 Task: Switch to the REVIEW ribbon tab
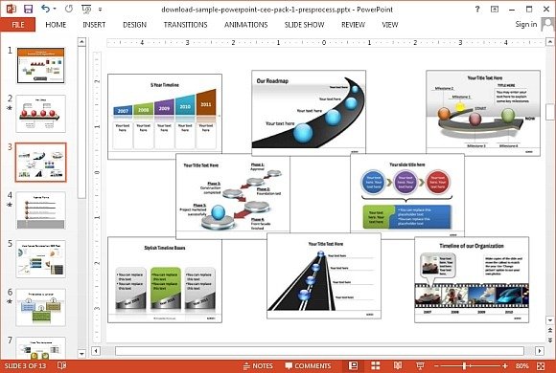[x=353, y=25]
